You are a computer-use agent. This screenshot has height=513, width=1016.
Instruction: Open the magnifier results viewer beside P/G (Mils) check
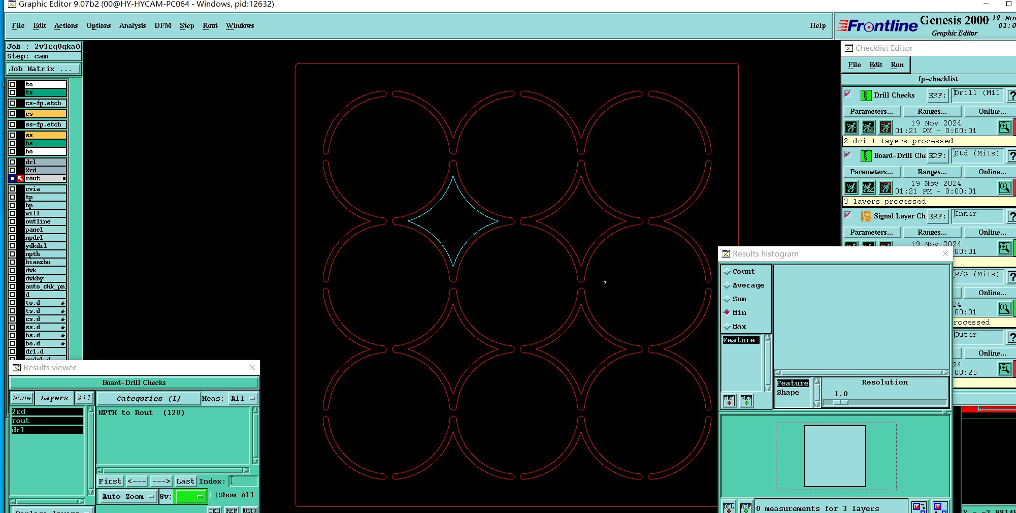1005,308
